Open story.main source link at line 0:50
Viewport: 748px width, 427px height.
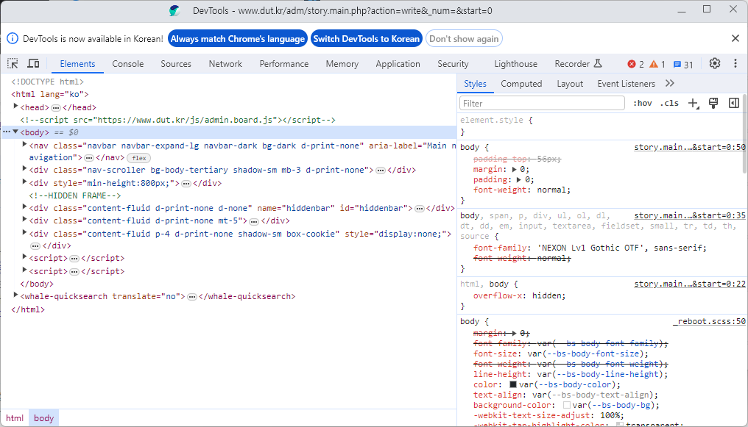689,147
